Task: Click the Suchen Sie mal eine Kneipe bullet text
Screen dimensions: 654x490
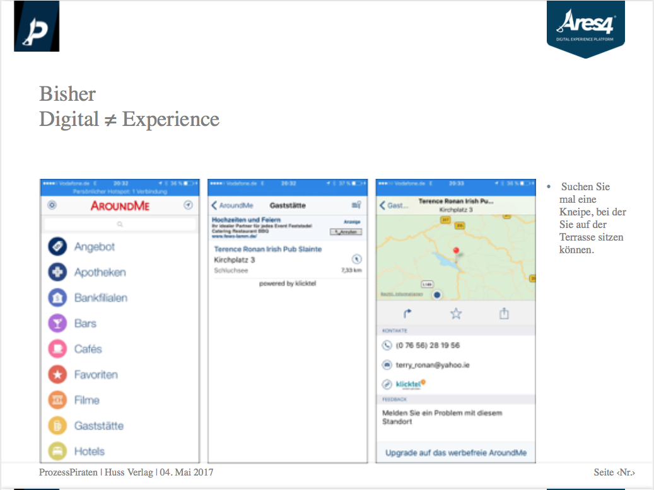Action: point(592,218)
